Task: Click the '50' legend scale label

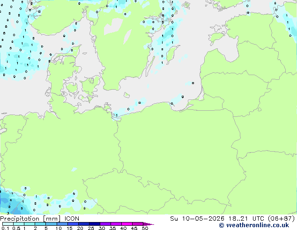Action: 145,228
